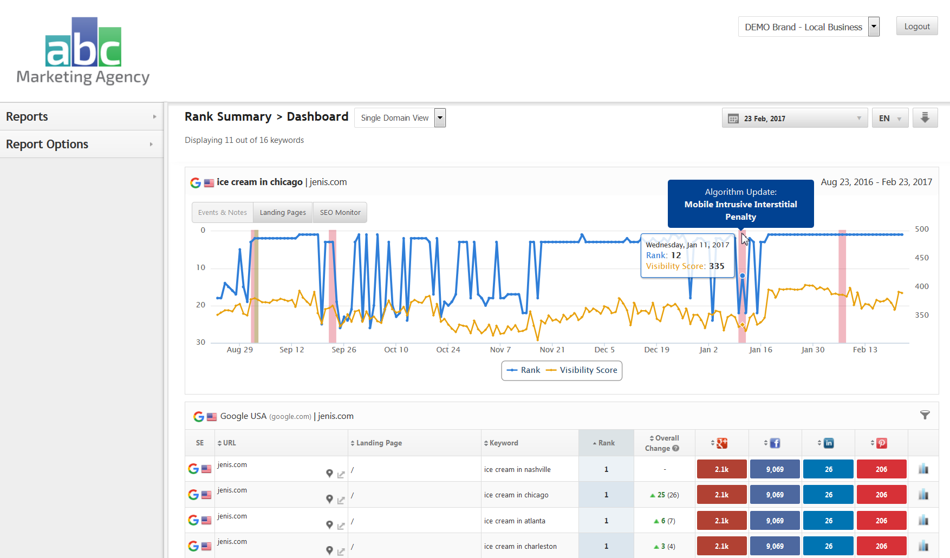Sort by Facebook column icon
Screen dimensions: 950x558
[775, 443]
